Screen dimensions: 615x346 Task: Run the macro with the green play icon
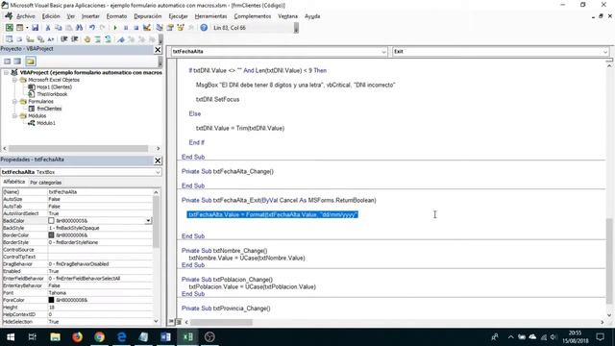point(115,28)
